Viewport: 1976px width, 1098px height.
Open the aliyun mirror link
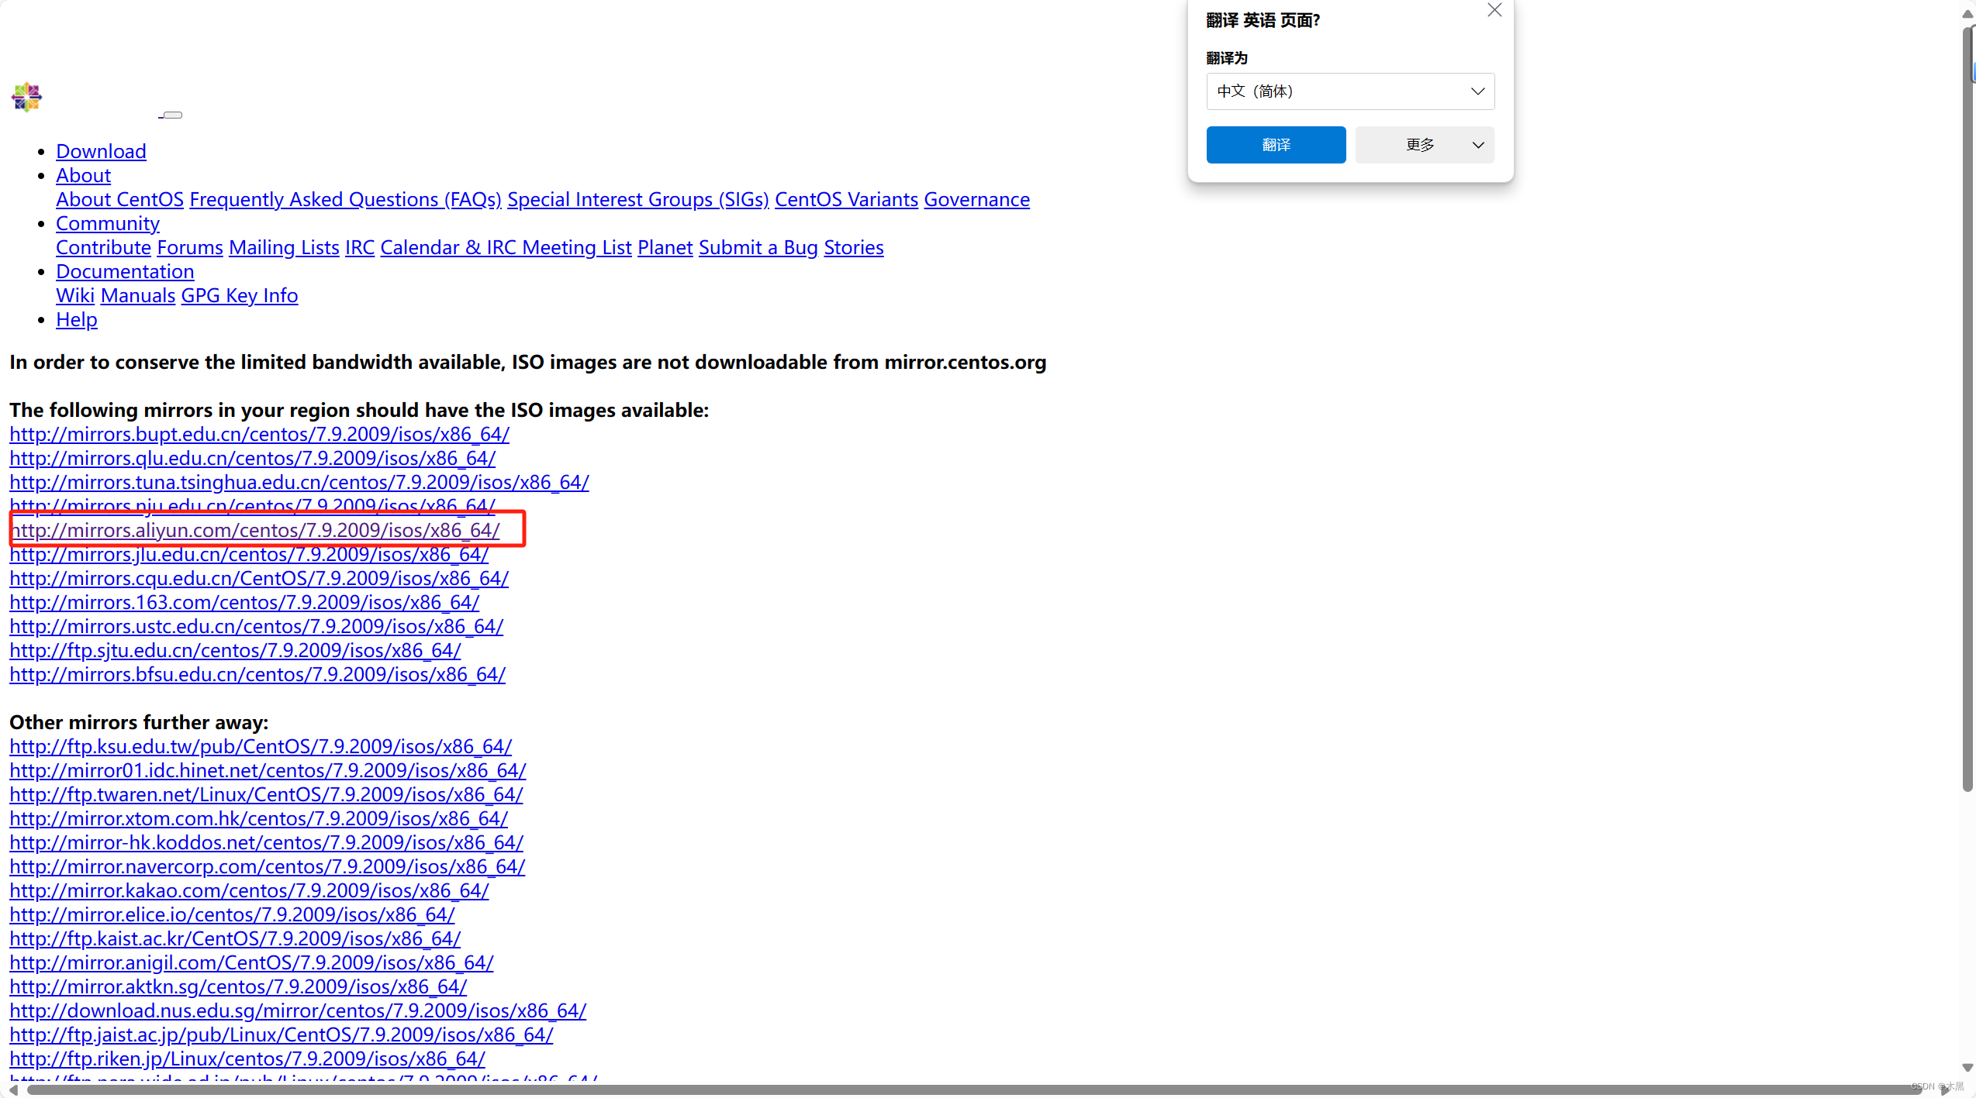(x=256, y=530)
